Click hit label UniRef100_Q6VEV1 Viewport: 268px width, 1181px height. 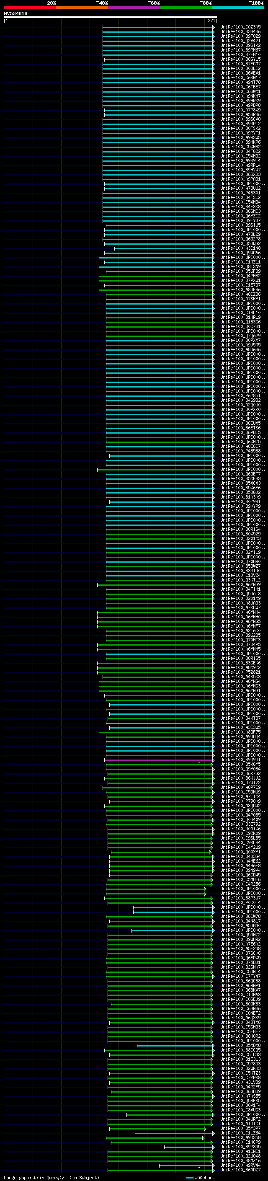click(x=240, y=73)
